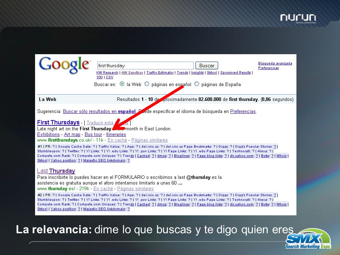
Task: Click Sktool link in result #1 toolbar
Action: point(42,160)
